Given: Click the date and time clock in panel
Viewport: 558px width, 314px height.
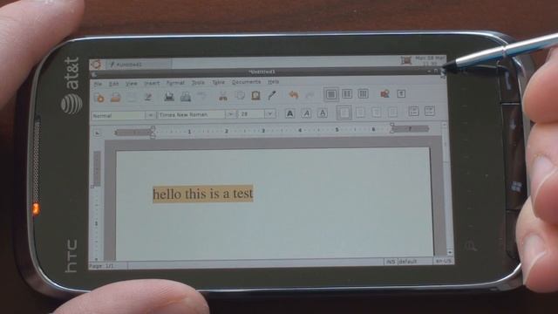Looking at the screenshot, I should pos(430,60).
